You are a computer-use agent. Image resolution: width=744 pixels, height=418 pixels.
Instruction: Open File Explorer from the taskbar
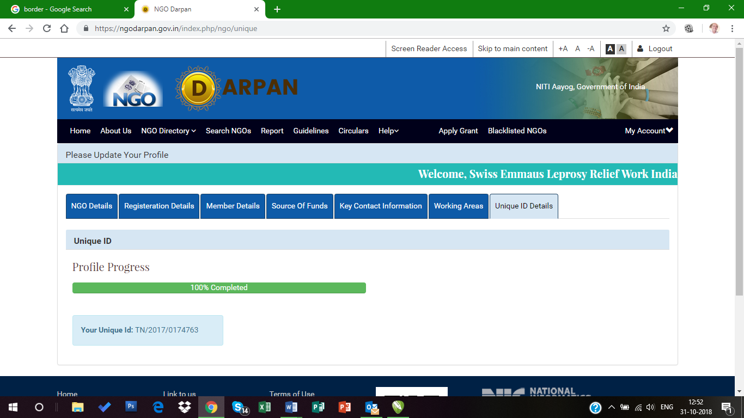[78, 407]
